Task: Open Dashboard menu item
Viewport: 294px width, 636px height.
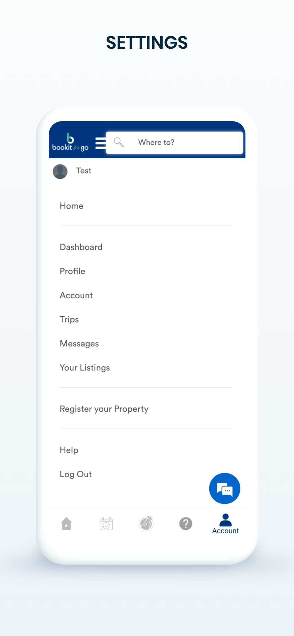Action: click(x=81, y=247)
